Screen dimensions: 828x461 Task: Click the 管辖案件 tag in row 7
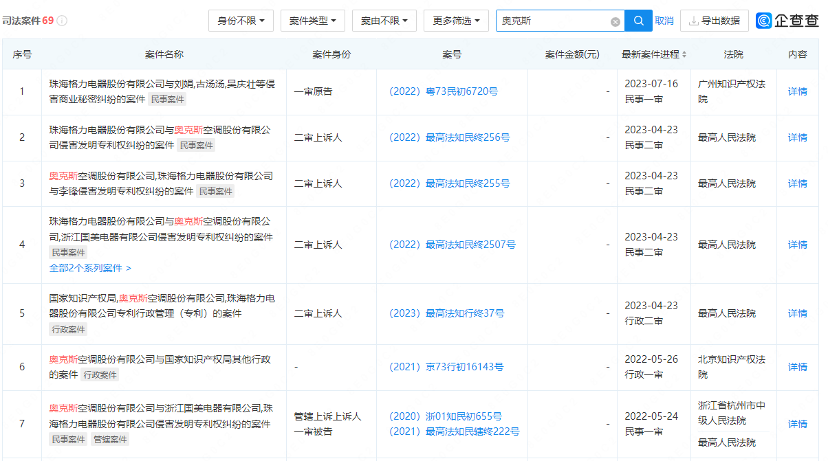(x=109, y=440)
